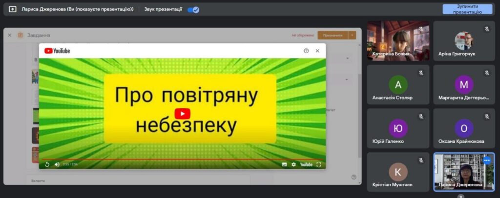Click the YouTube logo in video dialog header
The image size is (500, 198).
pos(57,51)
